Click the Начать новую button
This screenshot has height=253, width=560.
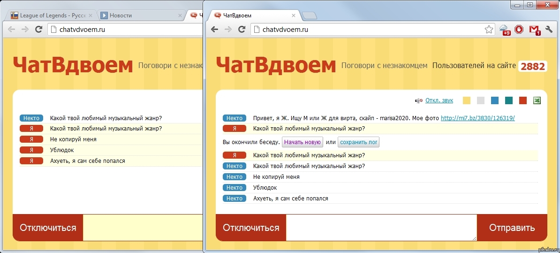[x=303, y=142]
